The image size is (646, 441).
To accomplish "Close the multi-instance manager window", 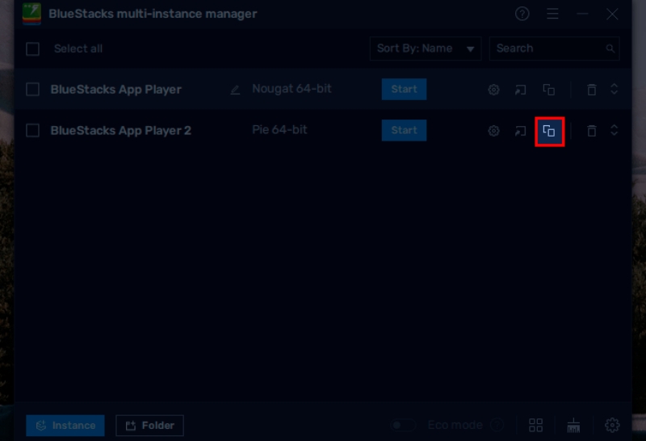I will 612,14.
